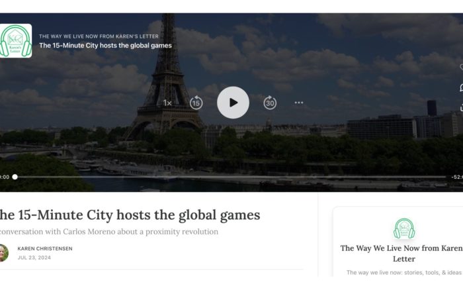Click Karen Christensen's avatar photo
Image resolution: width=463 pixels, height=292 pixels.
(x=3, y=253)
